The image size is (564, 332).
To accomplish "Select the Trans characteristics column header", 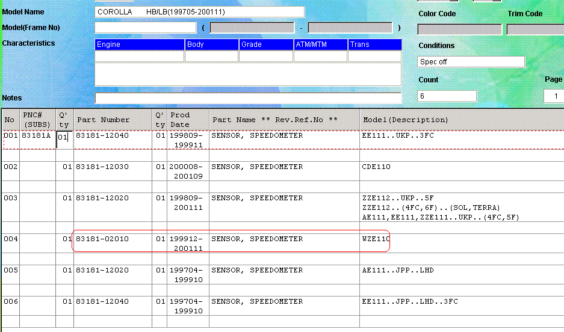I will (x=374, y=45).
